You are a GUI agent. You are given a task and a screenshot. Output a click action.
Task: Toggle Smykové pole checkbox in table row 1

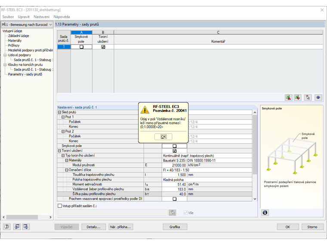pos(82,47)
